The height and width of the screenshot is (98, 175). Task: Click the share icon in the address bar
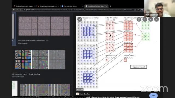pyautogui.click(x=135, y=10)
